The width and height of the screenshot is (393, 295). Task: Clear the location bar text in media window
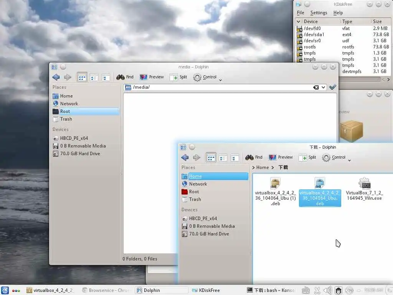[x=316, y=87]
